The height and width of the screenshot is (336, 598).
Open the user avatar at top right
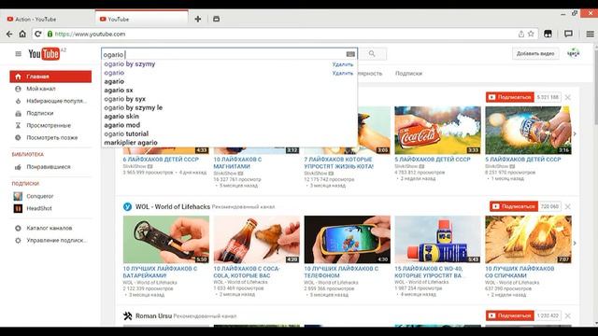[573, 53]
